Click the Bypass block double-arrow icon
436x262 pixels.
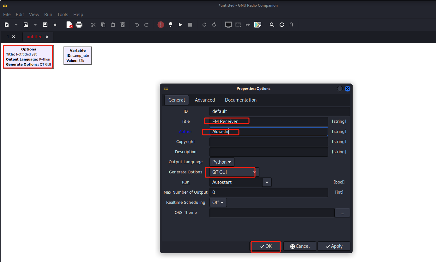(248, 25)
